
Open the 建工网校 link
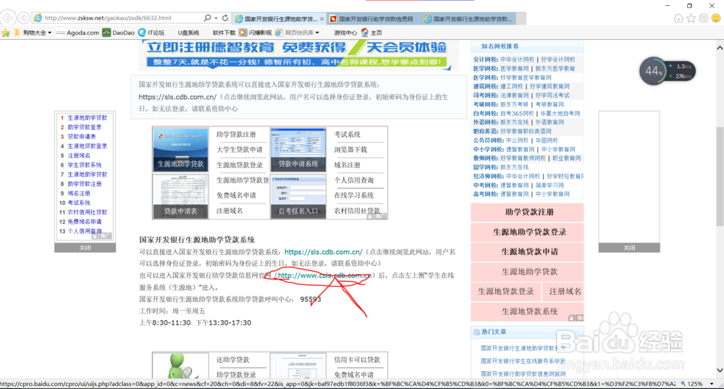(x=512, y=86)
